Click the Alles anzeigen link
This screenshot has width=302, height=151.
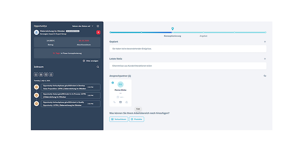tap(91, 61)
